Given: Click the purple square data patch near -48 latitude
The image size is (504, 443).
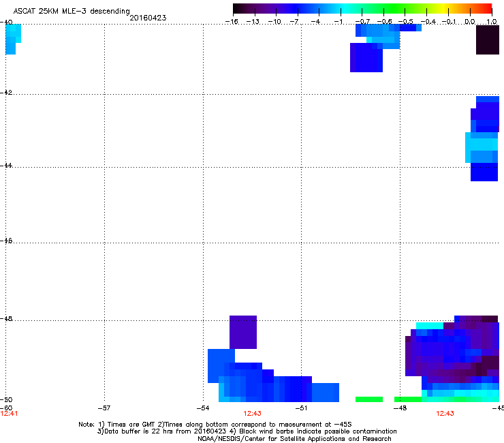Looking at the screenshot, I should [x=243, y=332].
